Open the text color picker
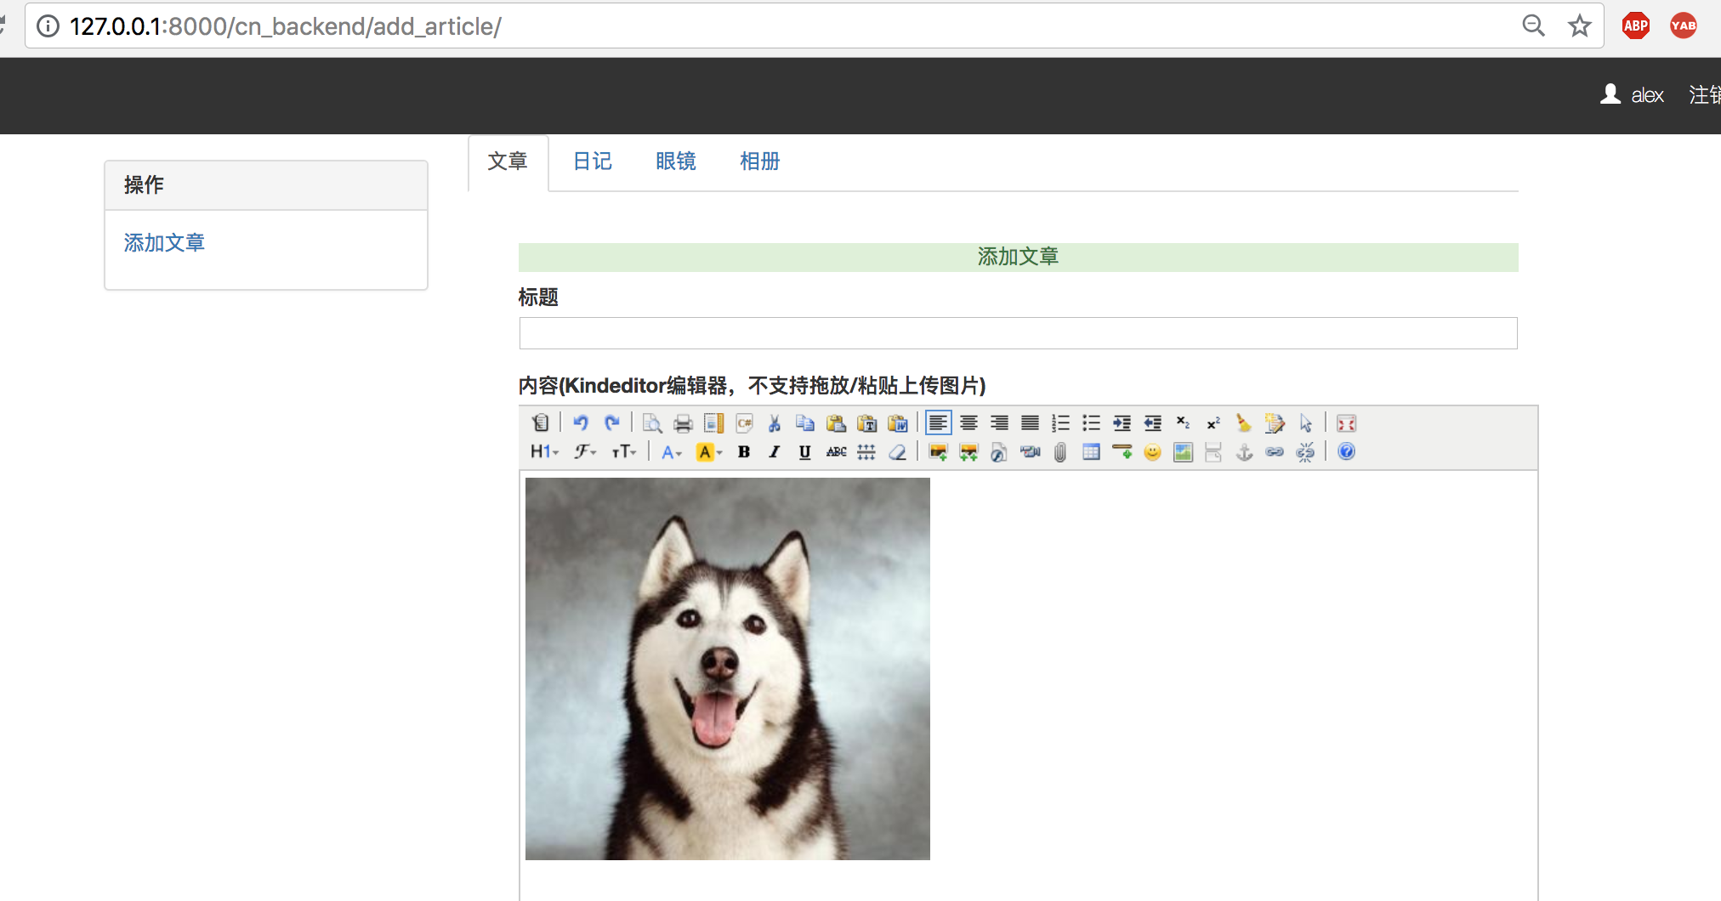This screenshot has height=901, width=1721. [x=672, y=451]
